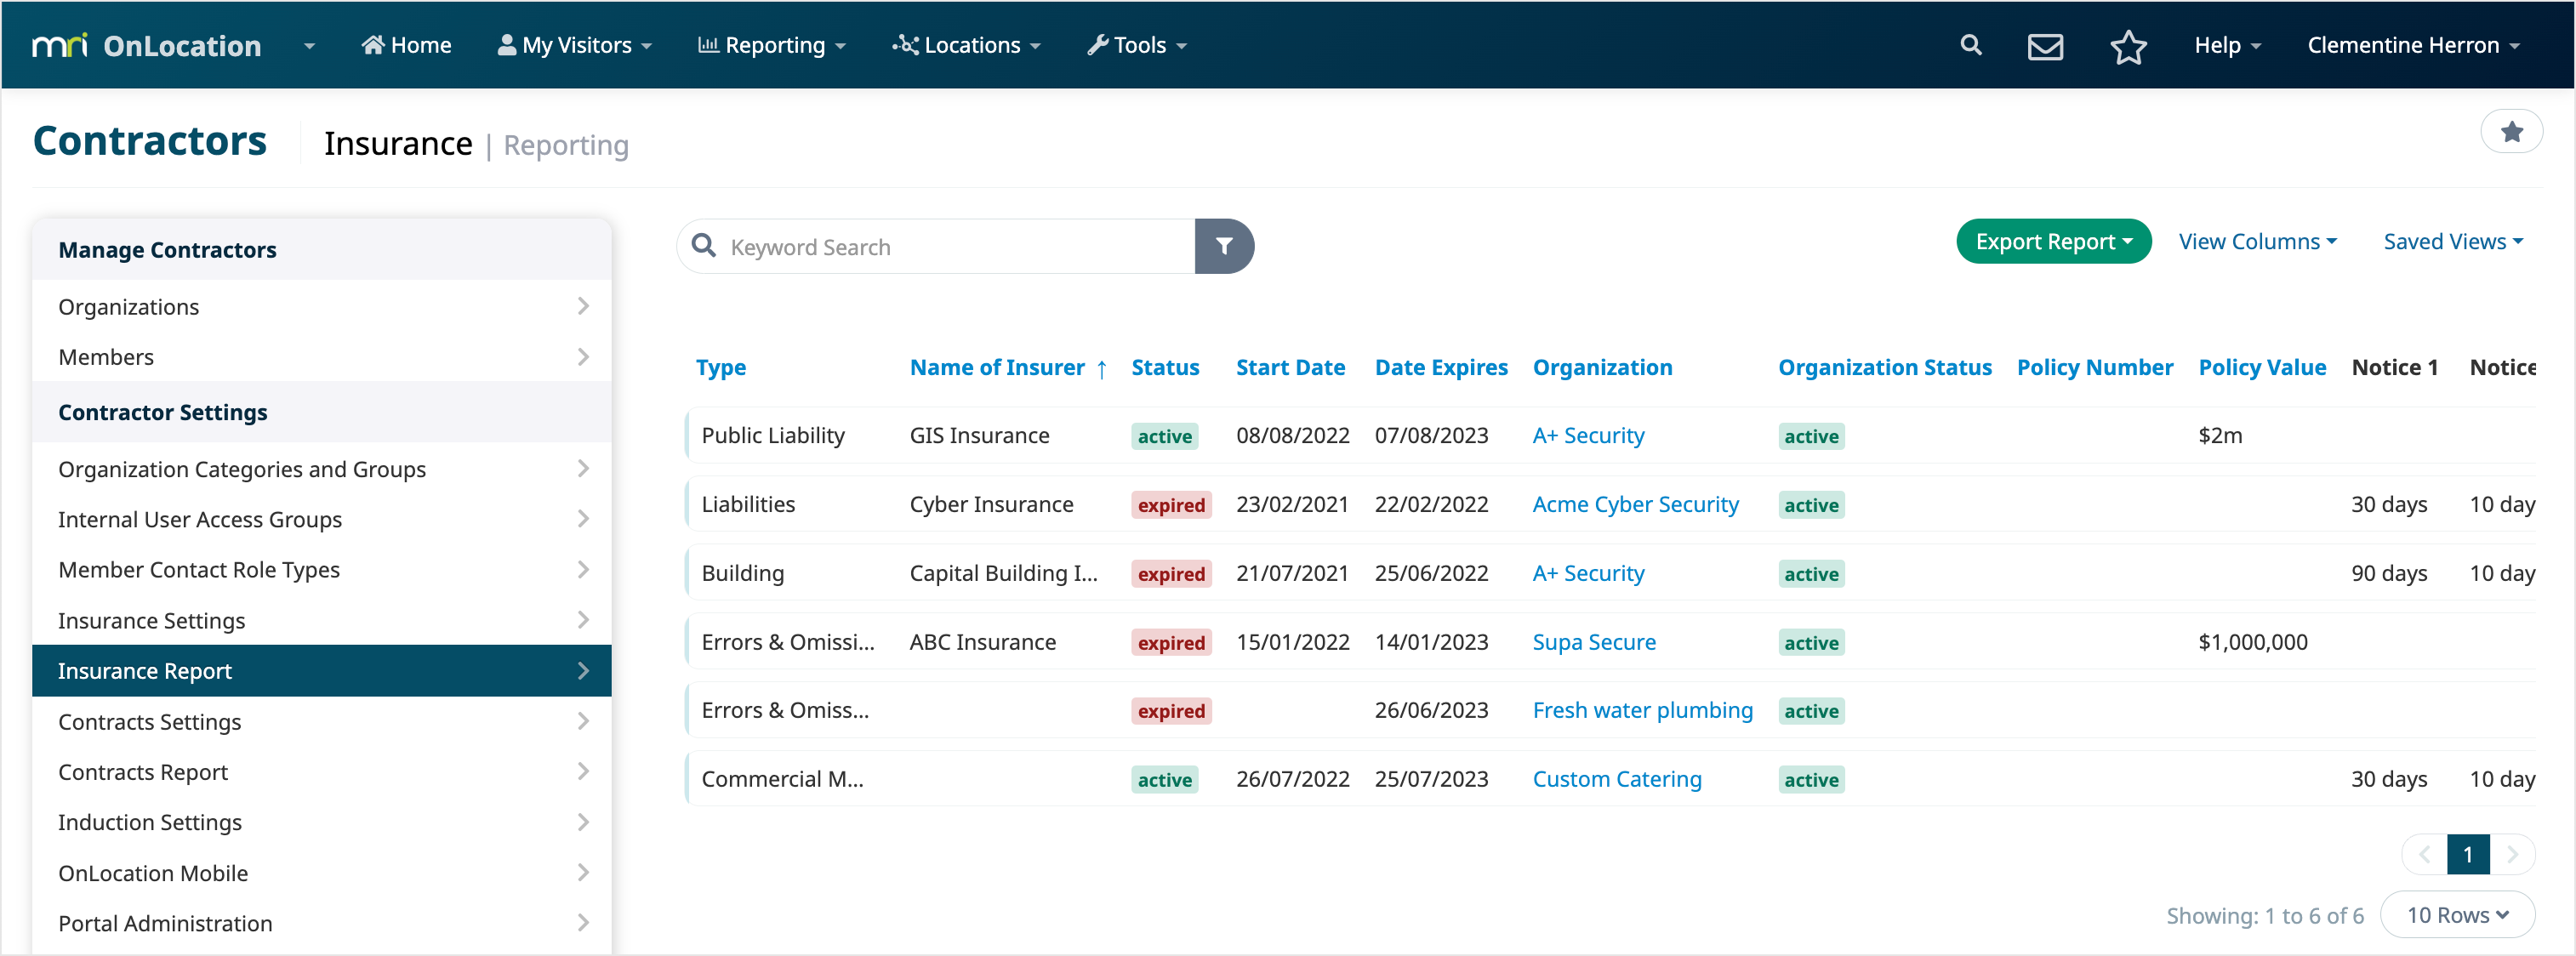Go to Home in navigation bar
This screenshot has height=956, width=2576.
(406, 45)
